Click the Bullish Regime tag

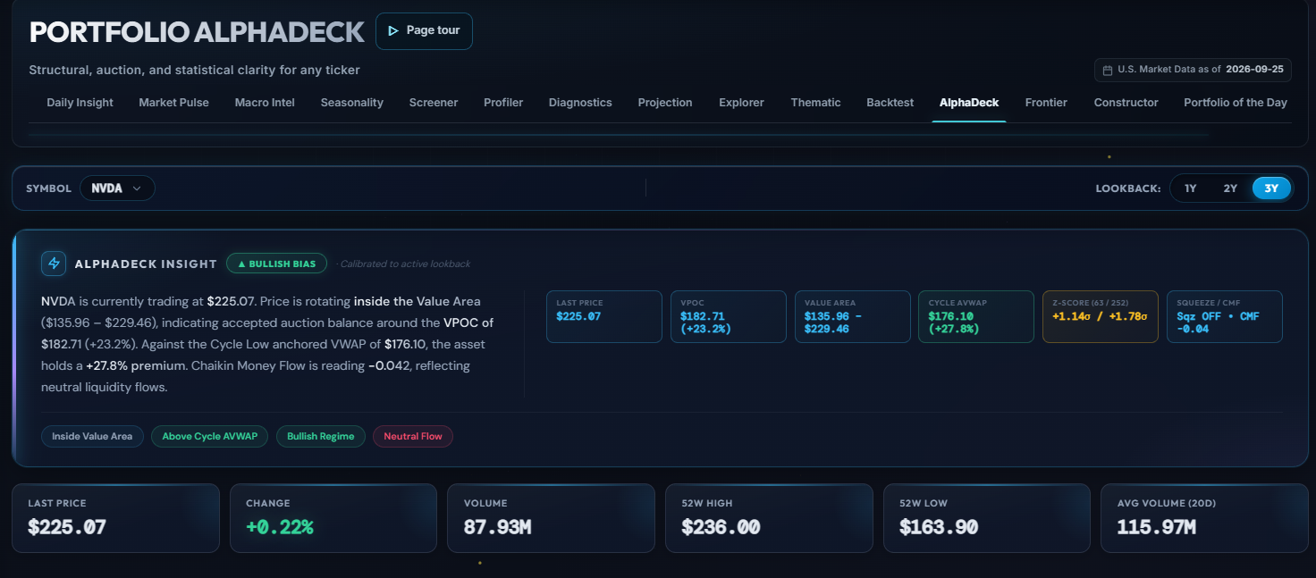[x=321, y=436]
